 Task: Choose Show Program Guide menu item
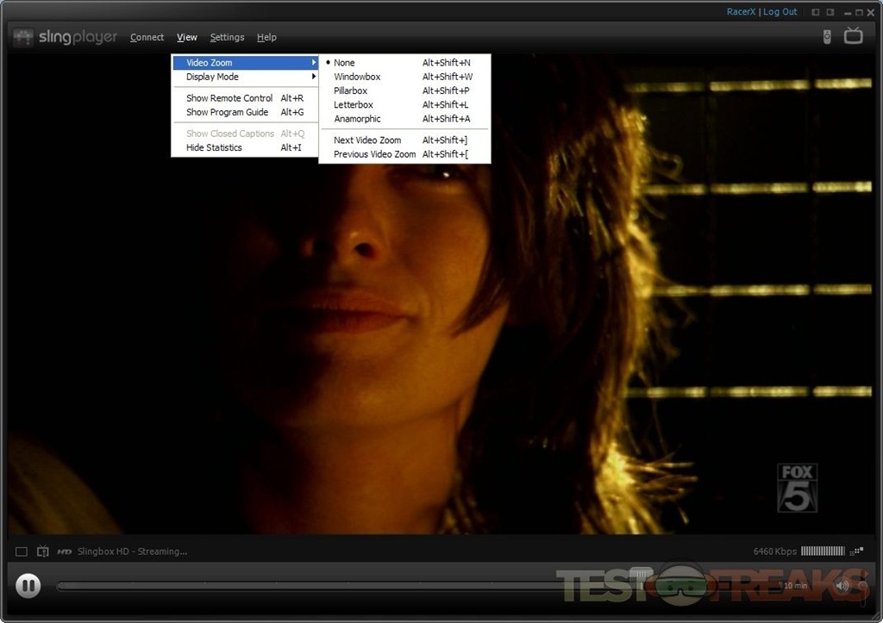228,112
